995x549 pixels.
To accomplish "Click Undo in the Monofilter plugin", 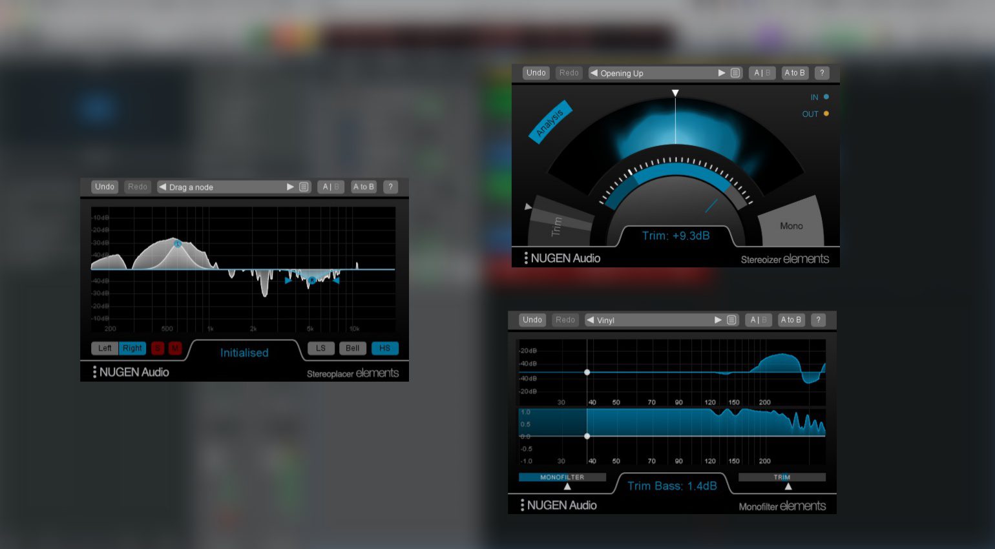I will coord(532,320).
